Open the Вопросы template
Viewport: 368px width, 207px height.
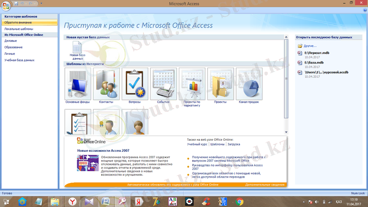[135, 83]
